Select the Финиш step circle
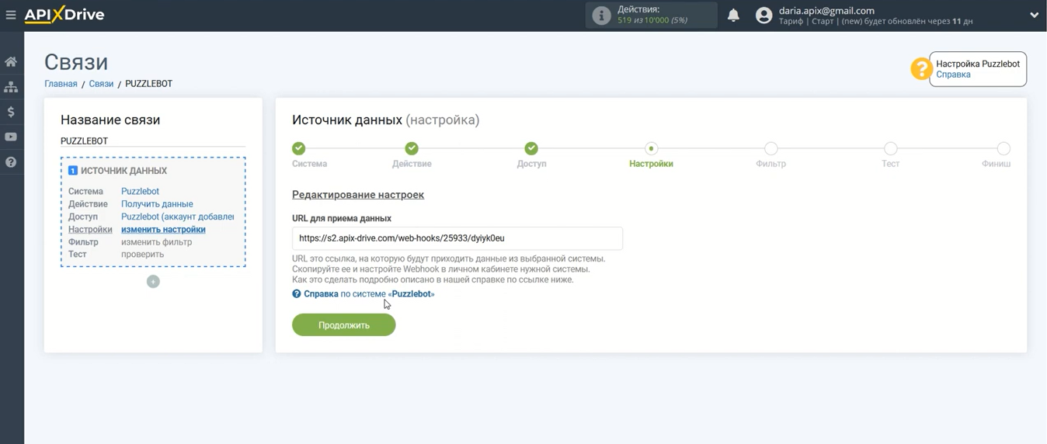 pyautogui.click(x=1004, y=148)
